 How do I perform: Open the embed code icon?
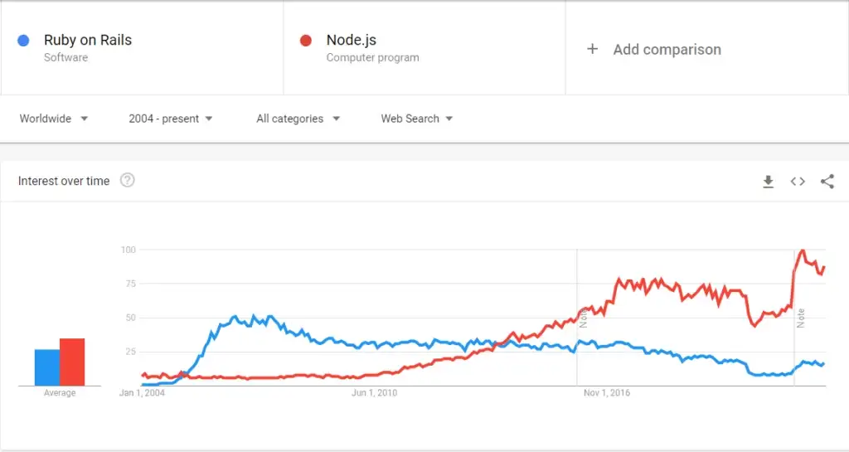click(798, 182)
